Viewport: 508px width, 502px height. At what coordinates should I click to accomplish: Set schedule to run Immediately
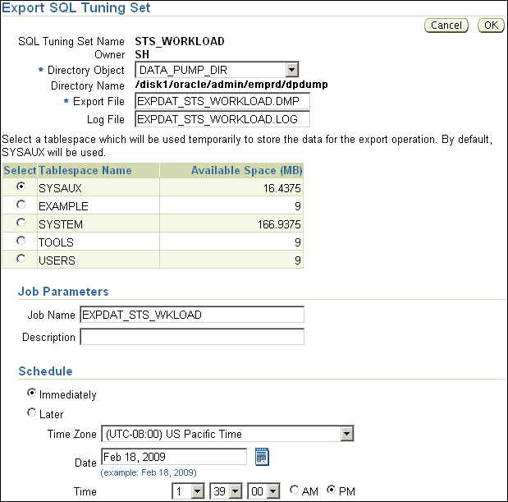coord(32,394)
